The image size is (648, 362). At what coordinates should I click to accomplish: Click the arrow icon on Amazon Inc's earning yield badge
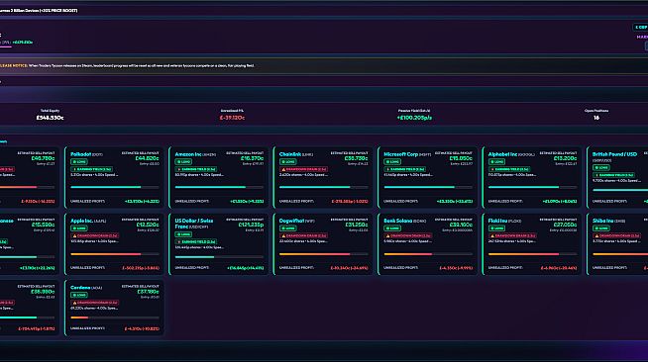click(x=179, y=169)
